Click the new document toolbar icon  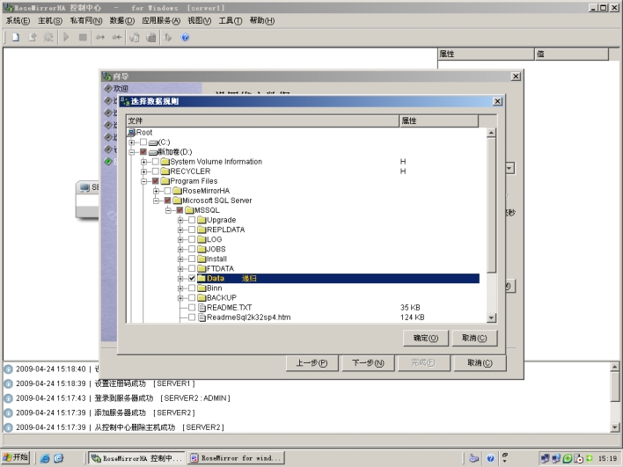pos(16,38)
